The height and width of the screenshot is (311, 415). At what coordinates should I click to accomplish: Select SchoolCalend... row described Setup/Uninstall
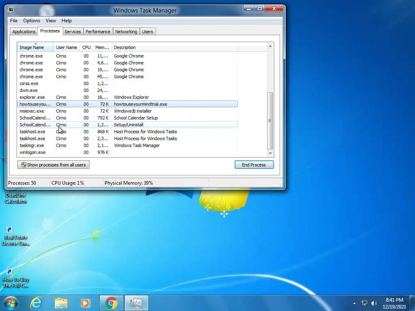[x=128, y=125]
